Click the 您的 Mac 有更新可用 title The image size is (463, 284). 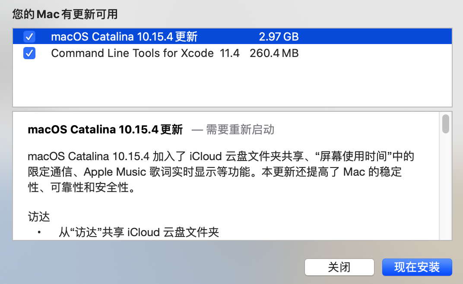tap(65, 14)
